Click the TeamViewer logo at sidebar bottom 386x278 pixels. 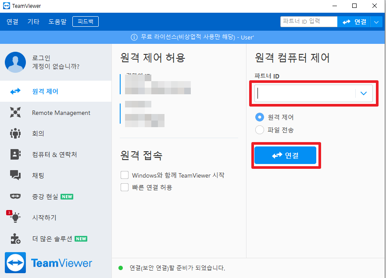(48, 263)
